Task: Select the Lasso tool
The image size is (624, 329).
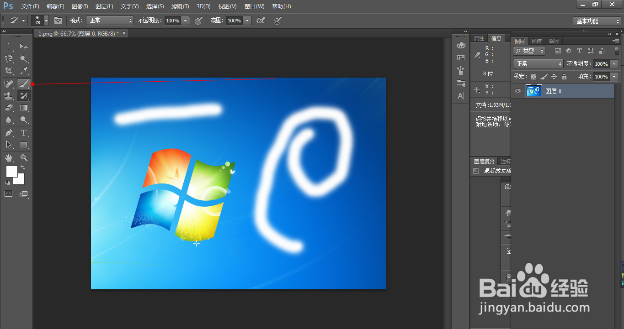Action: (9, 59)
